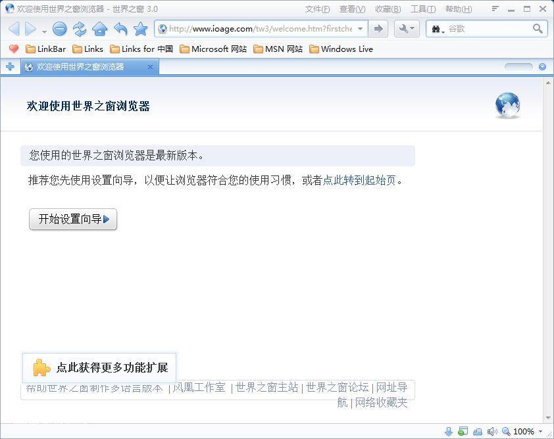The width and height of the screenshot is (554, 439).
Task: Go to the home page icon
Action: click(x=99, y=28)
